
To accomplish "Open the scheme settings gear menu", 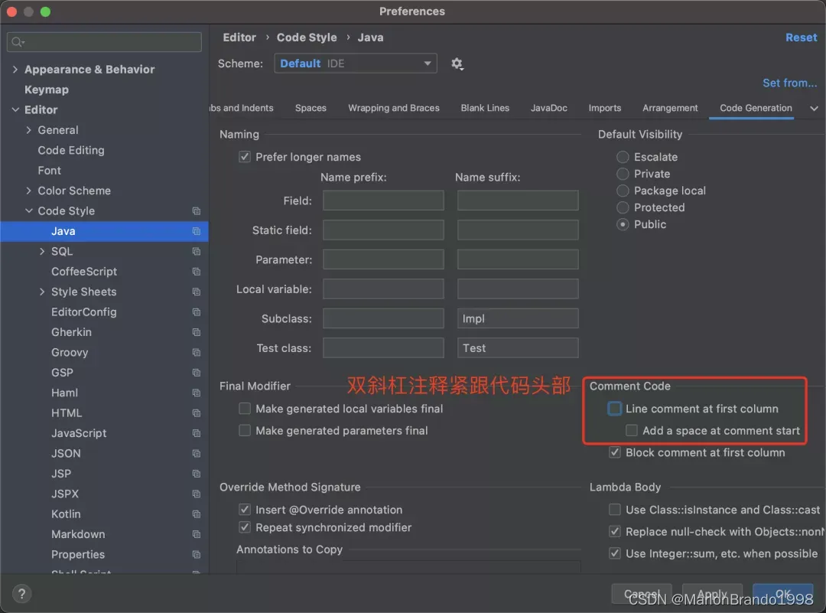I will click(457, 64).
